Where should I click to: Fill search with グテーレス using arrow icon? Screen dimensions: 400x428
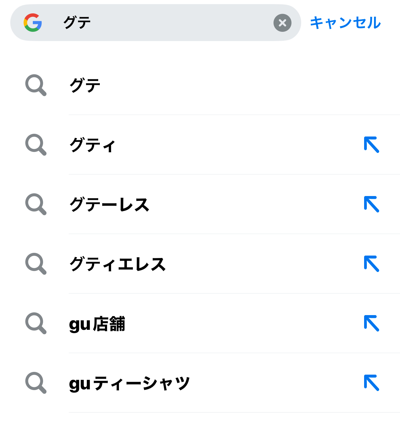point(372,204)
